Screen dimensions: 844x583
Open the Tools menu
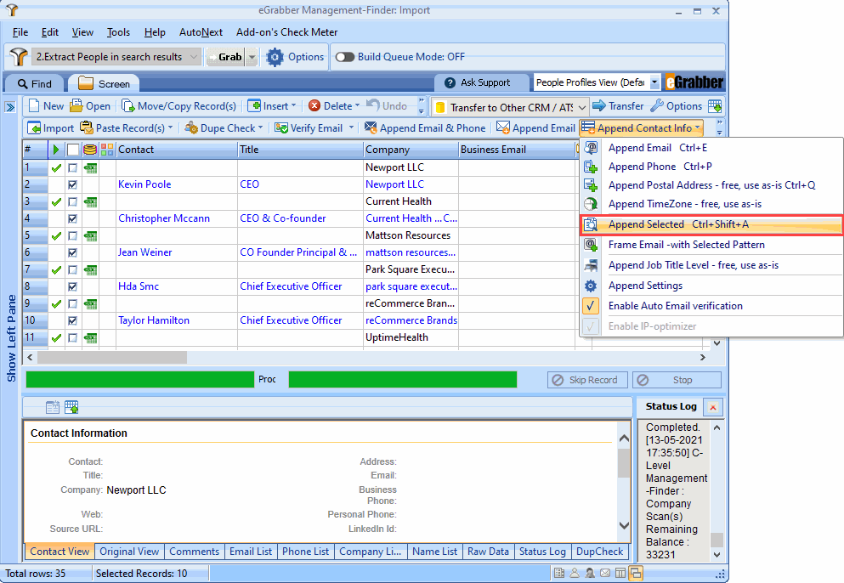pos(118,32)
